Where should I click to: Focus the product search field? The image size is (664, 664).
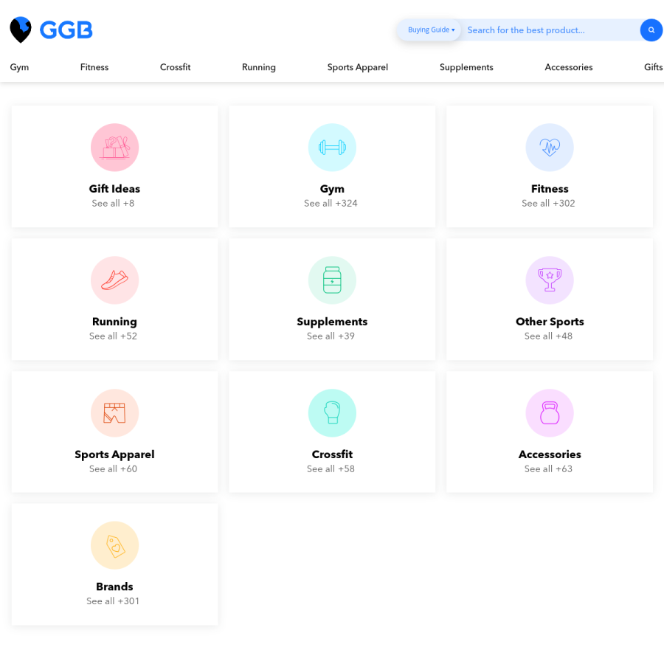click(550, 30)
